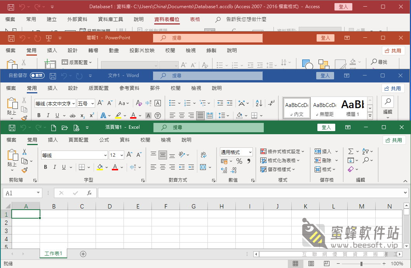Click Excel quick access Open folder icon
This screenshot has width=411, height=268.
tap(64, 128)
